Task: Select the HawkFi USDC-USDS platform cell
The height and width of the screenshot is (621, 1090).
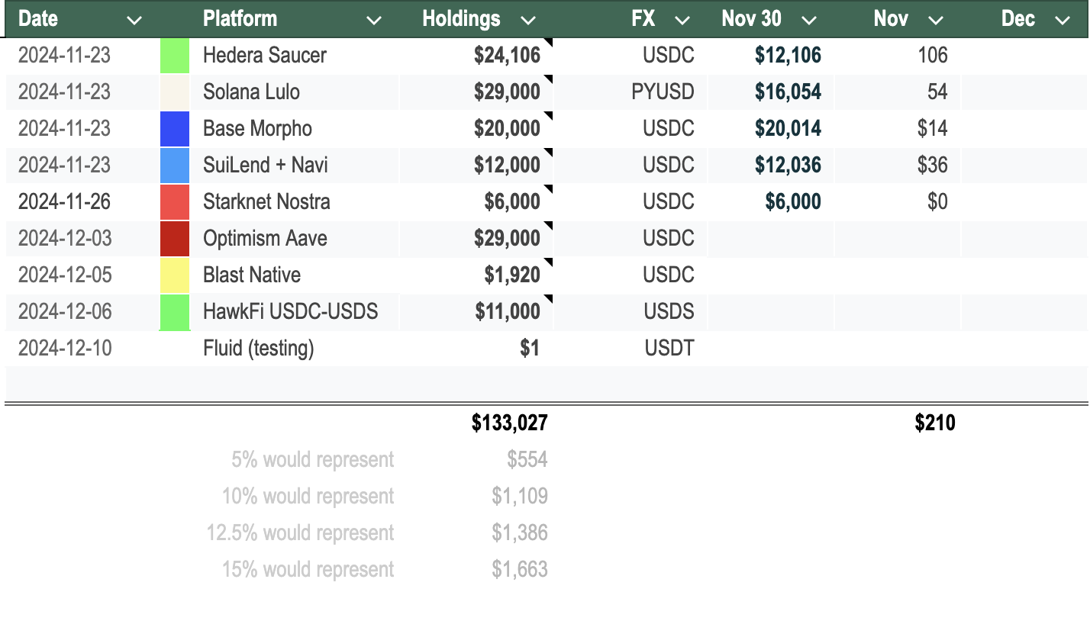Action: click(294, 311)
